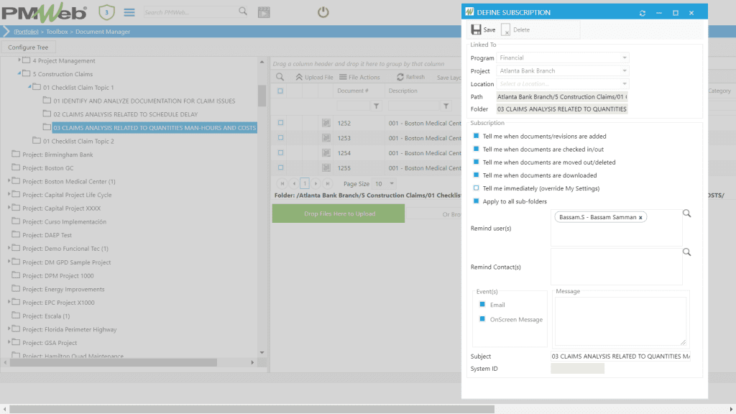Open the (Portfolio) breadcrumb link
This screenshot has height=414, width=736.
(27, 32)
